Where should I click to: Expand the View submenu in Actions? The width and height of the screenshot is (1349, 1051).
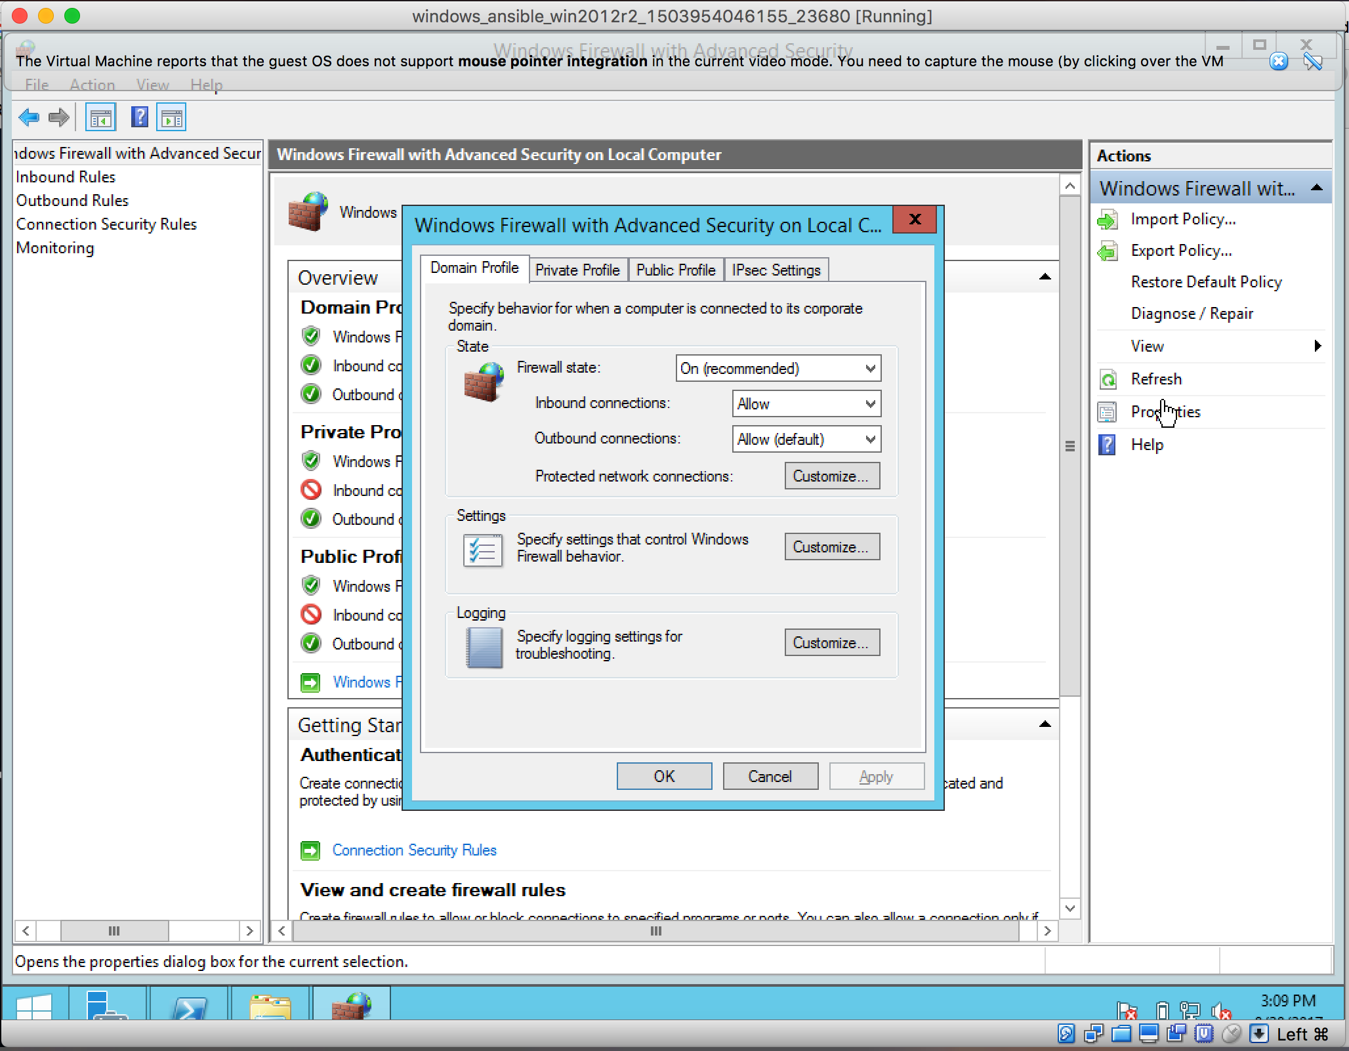coord(1318,346)
